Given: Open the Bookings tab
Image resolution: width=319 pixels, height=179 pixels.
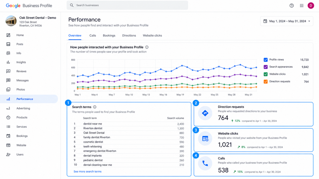Looking at the screenshot, I should (109, 35).
